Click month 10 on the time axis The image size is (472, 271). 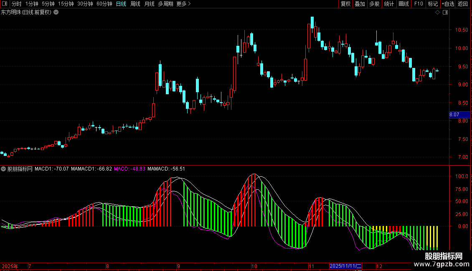tap(254, 266)
